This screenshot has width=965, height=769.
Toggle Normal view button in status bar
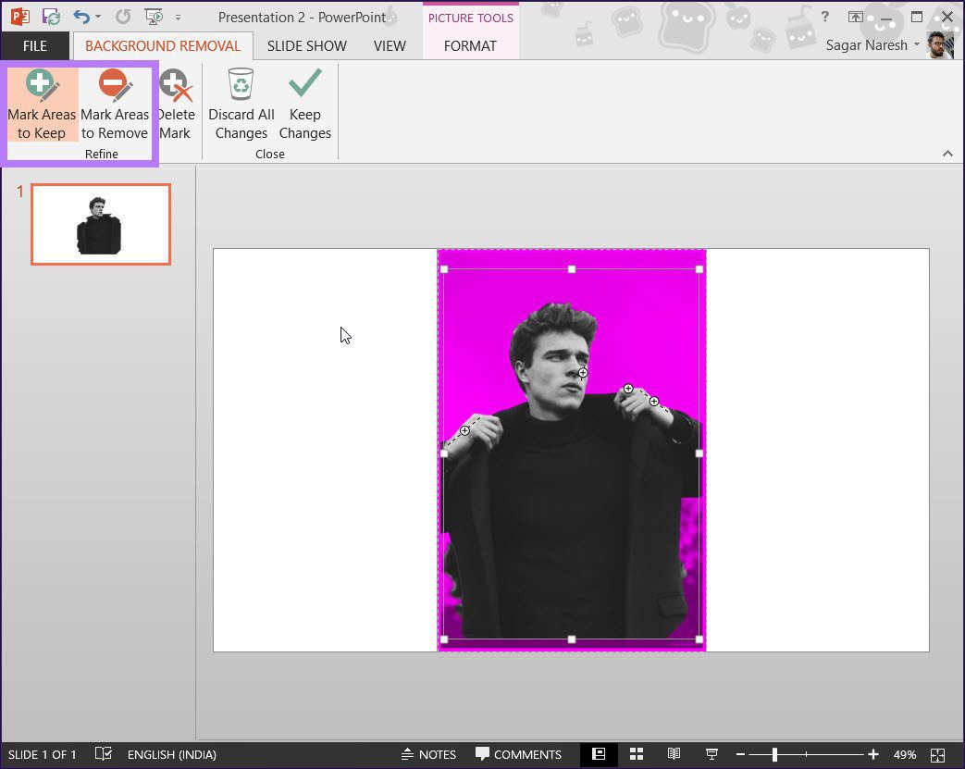click(599, 754)
